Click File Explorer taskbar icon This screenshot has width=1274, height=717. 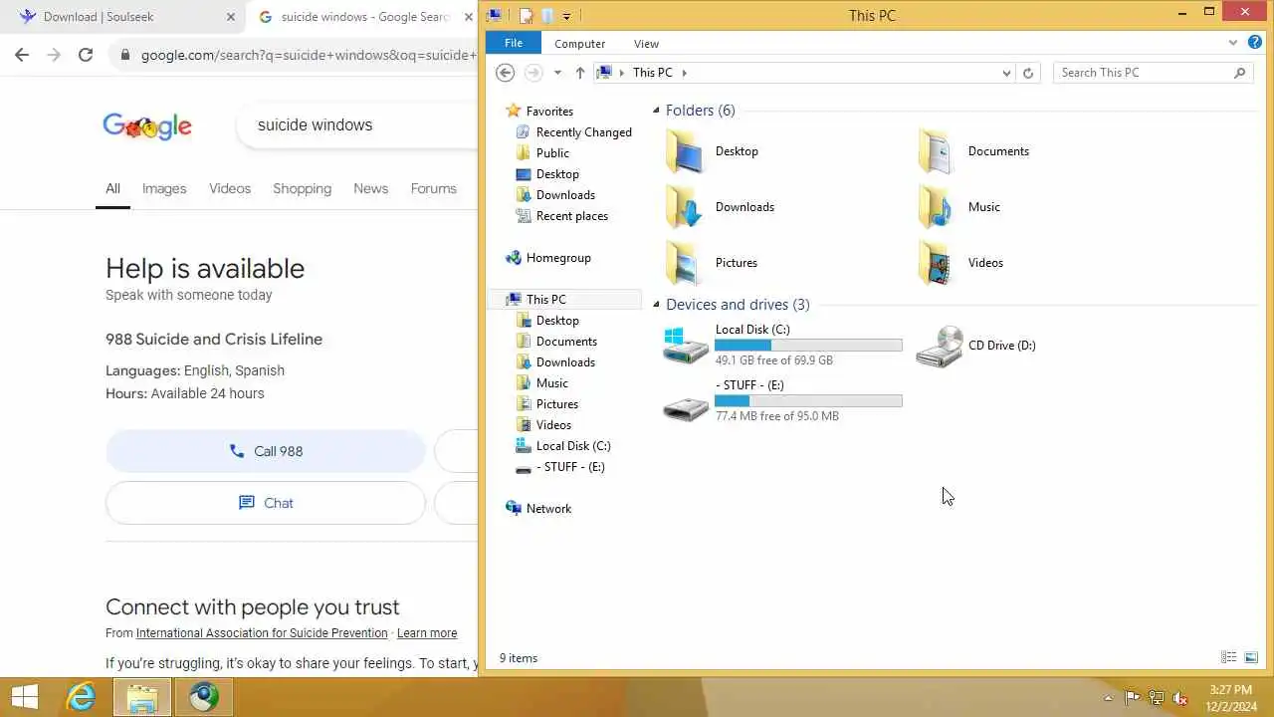point(142,697)
